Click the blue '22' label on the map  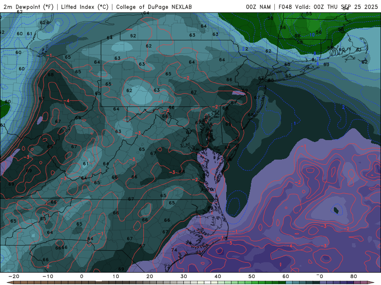(245, 49)
